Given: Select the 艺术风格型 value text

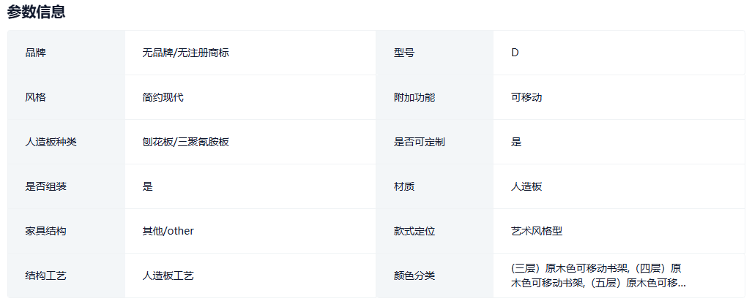Looking at the screenshot, I should [537, 231].
